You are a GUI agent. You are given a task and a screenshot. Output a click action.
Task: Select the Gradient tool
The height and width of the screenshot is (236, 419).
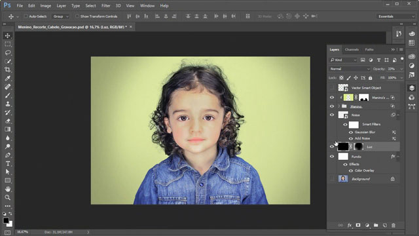(x=7, y=130)
